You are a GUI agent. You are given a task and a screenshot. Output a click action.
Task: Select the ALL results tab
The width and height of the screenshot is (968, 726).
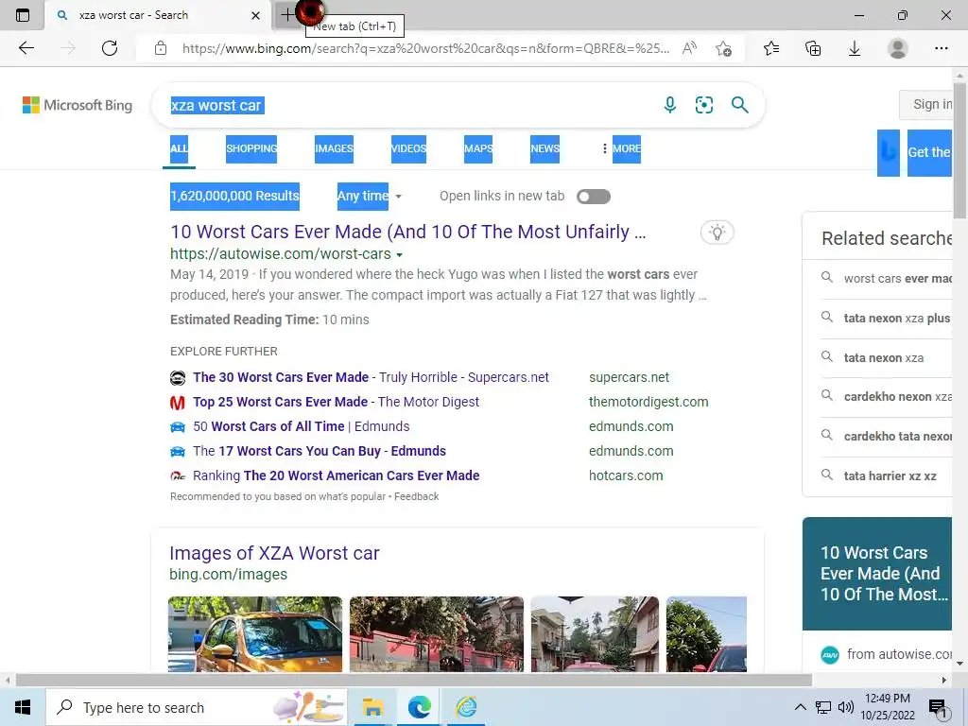179,148
